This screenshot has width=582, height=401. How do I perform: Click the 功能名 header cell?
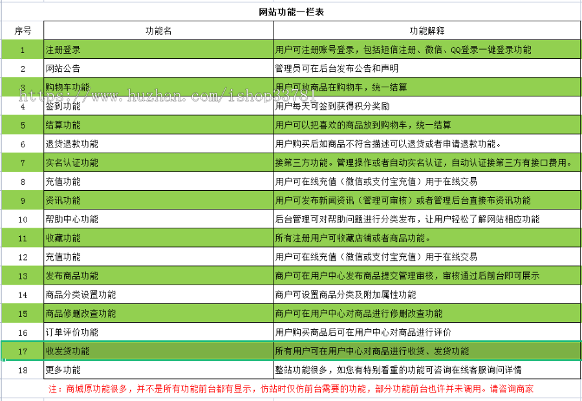pos(158,31)
